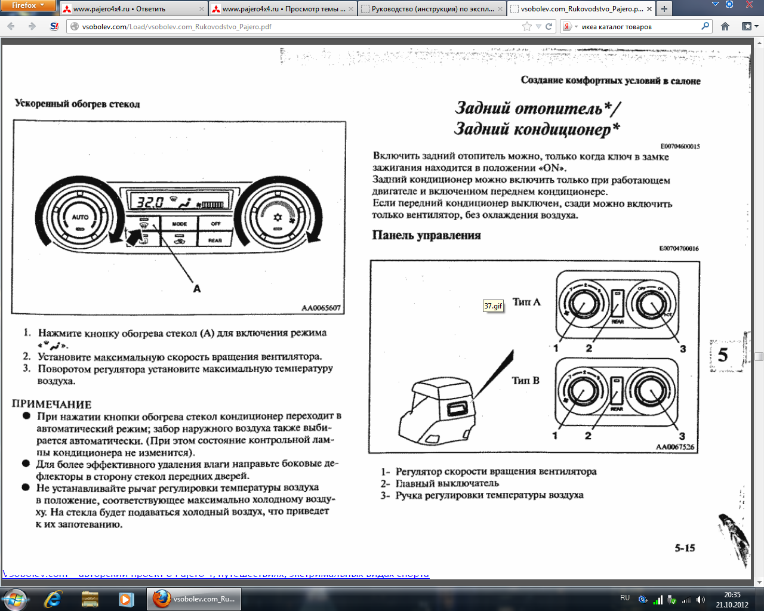Click the Firefox back navigation arrow
The image size is (764, 611).
point(11,26)
